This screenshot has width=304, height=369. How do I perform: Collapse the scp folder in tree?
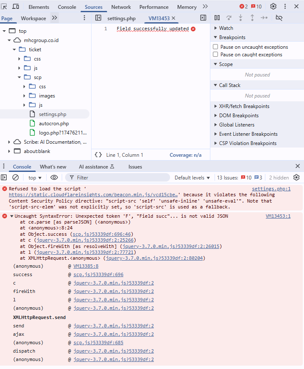(x=19, y=77)
